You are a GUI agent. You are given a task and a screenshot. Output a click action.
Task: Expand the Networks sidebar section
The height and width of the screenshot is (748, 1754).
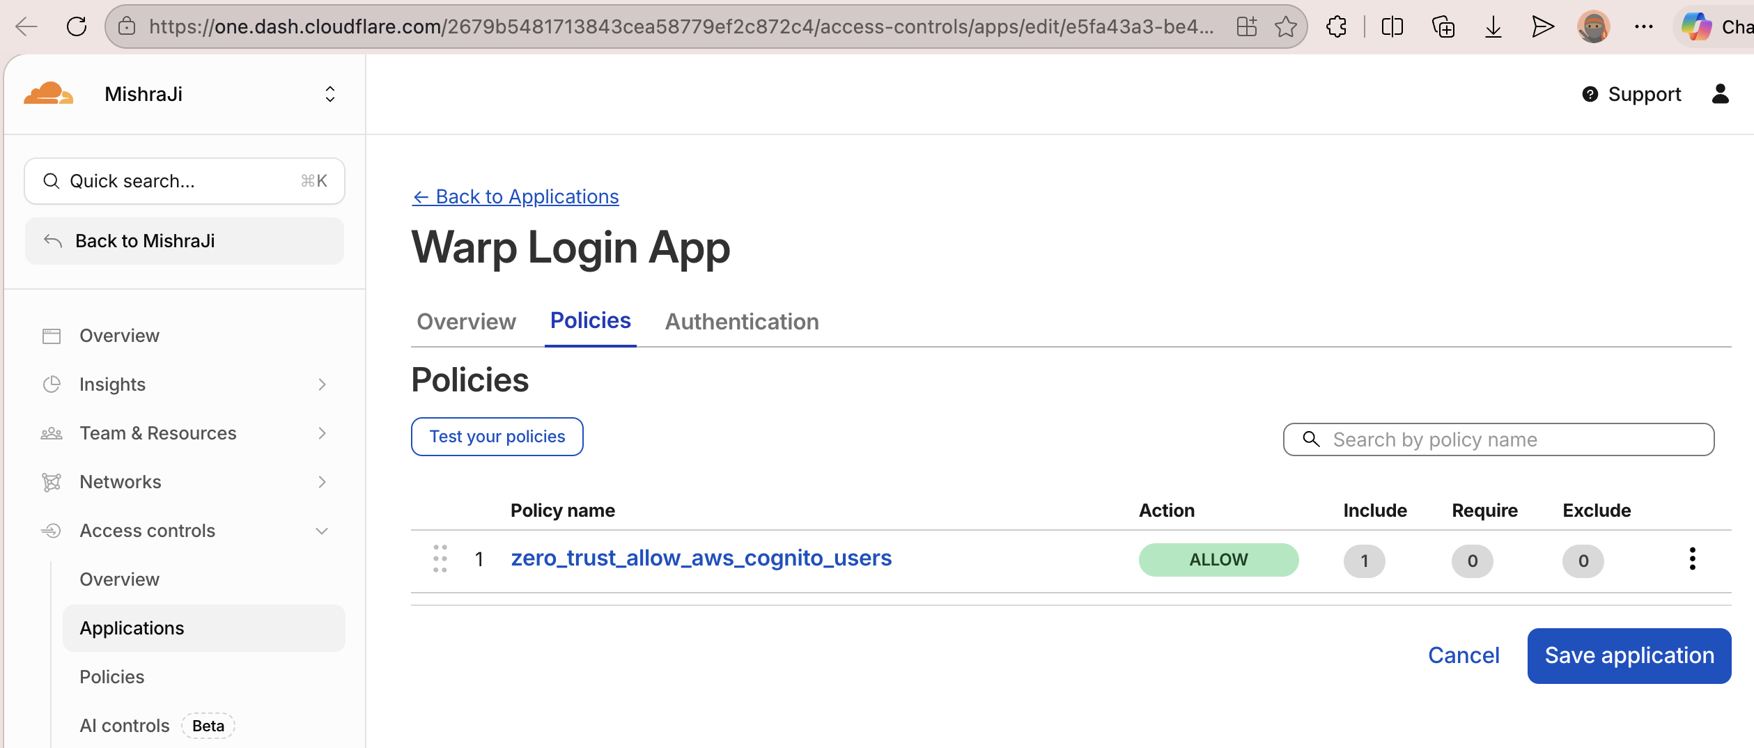point(322,481)
